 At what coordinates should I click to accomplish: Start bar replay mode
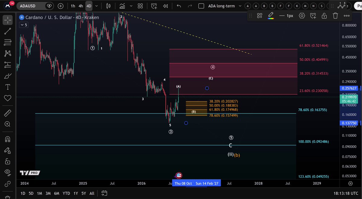click(x=165, y=6)
